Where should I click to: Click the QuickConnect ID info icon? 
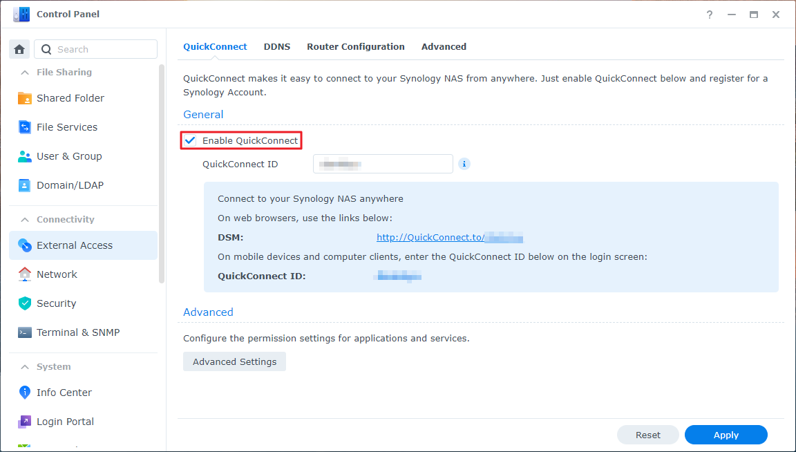pyautogui.click(x=464, y=164)
